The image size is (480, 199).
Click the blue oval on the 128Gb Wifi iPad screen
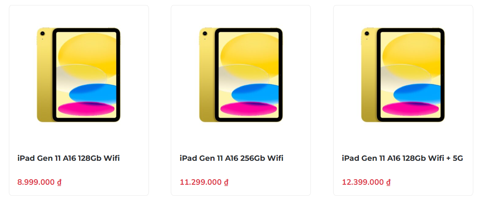point(93,93)
